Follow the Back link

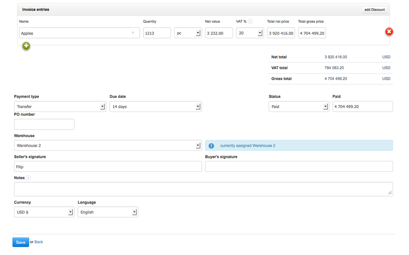[39, 242]
